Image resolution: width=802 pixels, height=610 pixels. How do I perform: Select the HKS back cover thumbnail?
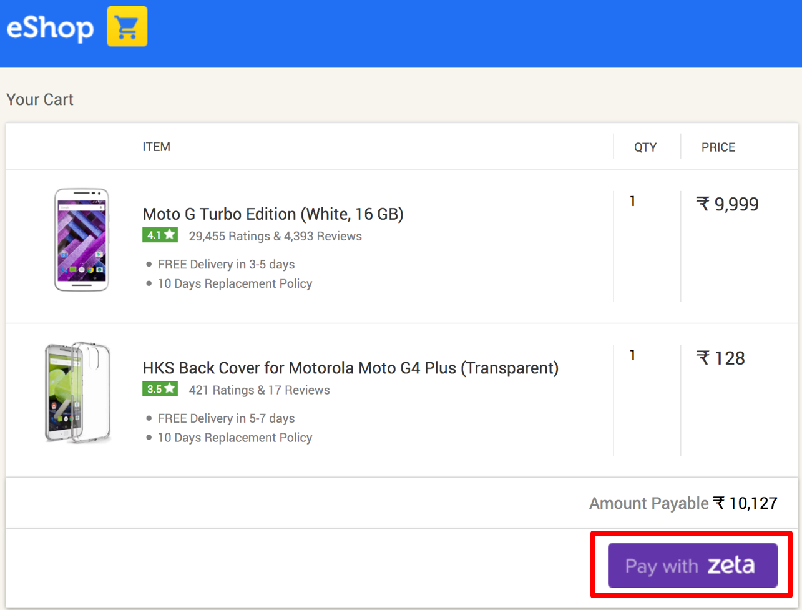tap(78, 392)
